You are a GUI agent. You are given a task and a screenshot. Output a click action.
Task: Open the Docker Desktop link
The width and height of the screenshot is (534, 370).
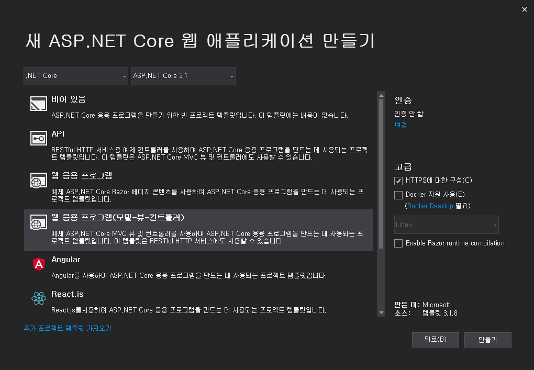pos(430,206)
